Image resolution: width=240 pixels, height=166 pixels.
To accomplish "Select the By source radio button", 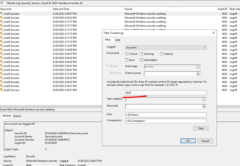I will (x=108, y=73).
